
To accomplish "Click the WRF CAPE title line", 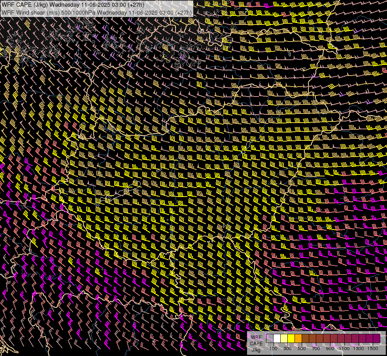I will (x=73, y=5).
